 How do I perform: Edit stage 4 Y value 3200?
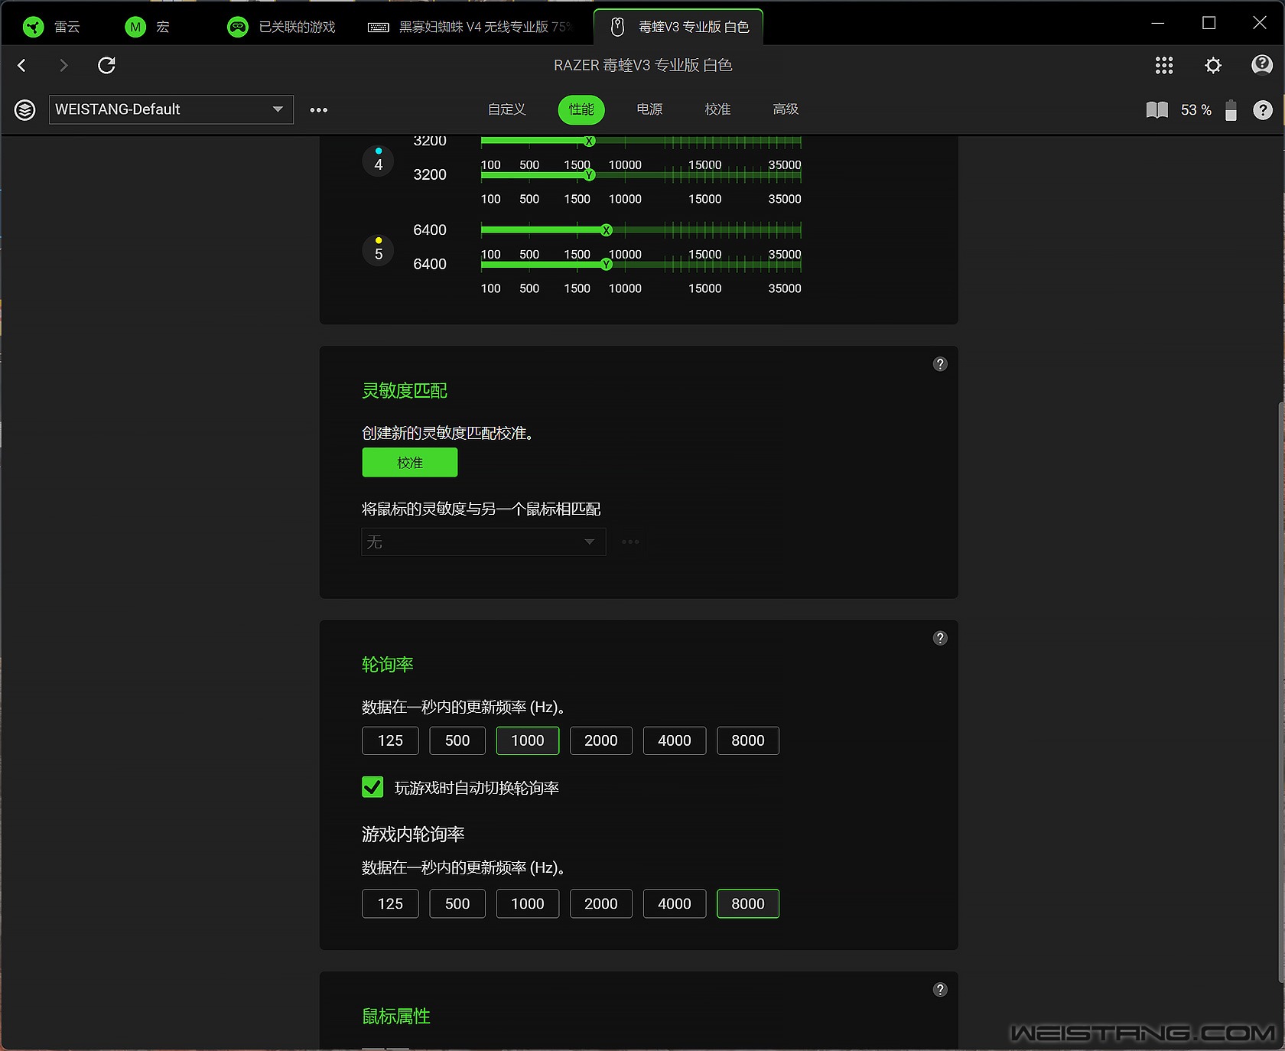(x=430, y=175)
